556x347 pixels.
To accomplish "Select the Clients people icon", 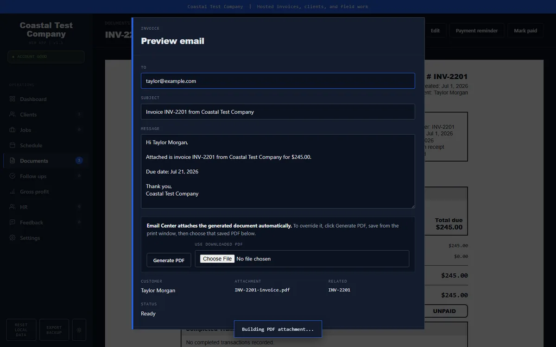I will 13,114.
